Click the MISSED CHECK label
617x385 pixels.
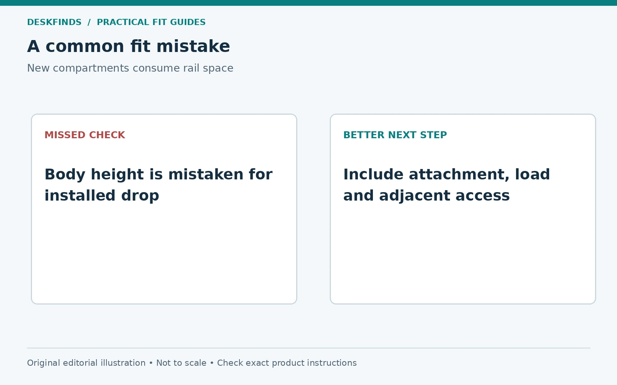click(85, 135)
